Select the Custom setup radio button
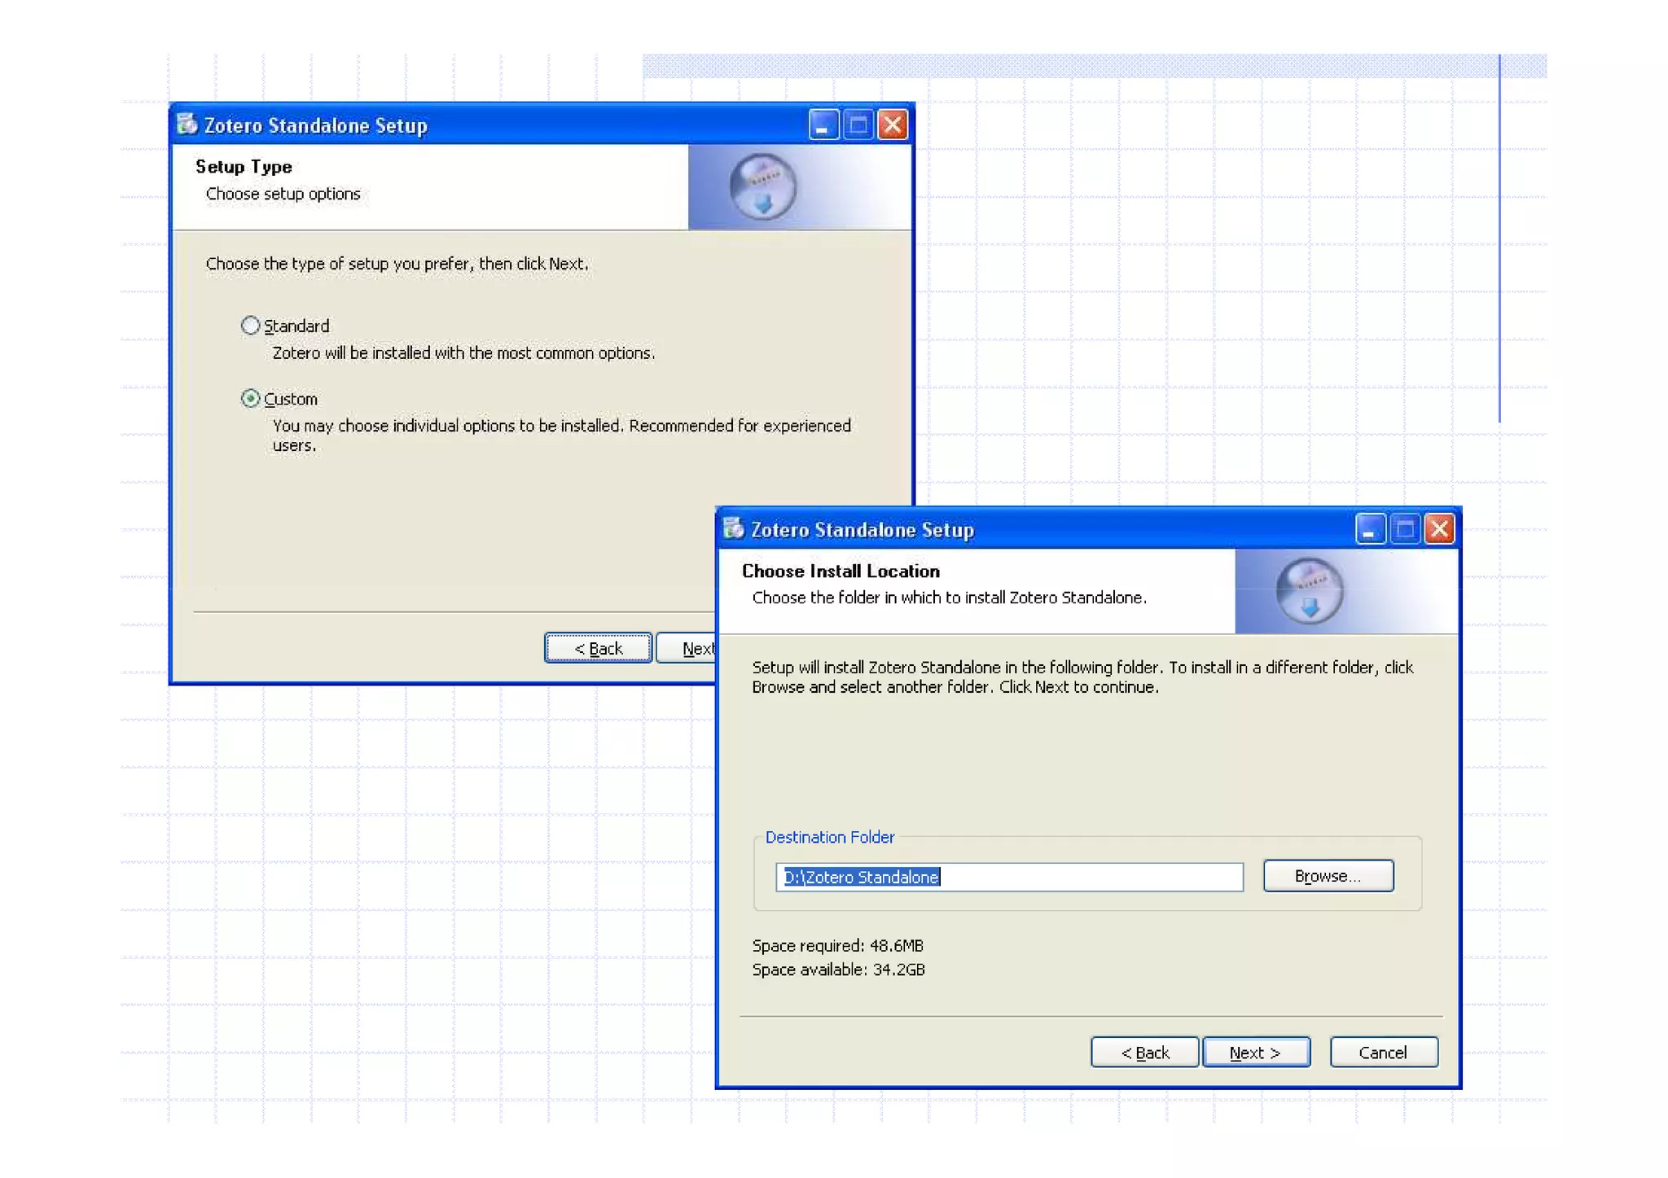The height and width of the screenshot is (1178, 1668). click(x=250, y=399)
